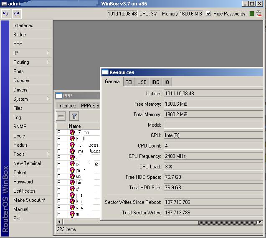Image resolution: width=266 pixels, height=239 pixels.
Task: Click the Undo arrow icon
Action: [x=5, y=13]
